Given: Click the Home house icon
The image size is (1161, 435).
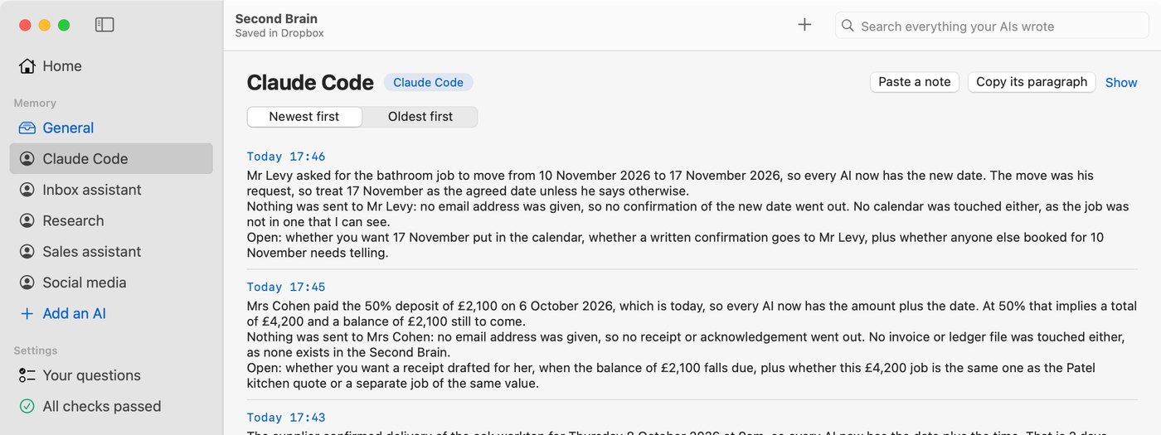Looking at the screenshot, I should pos(27,65).
